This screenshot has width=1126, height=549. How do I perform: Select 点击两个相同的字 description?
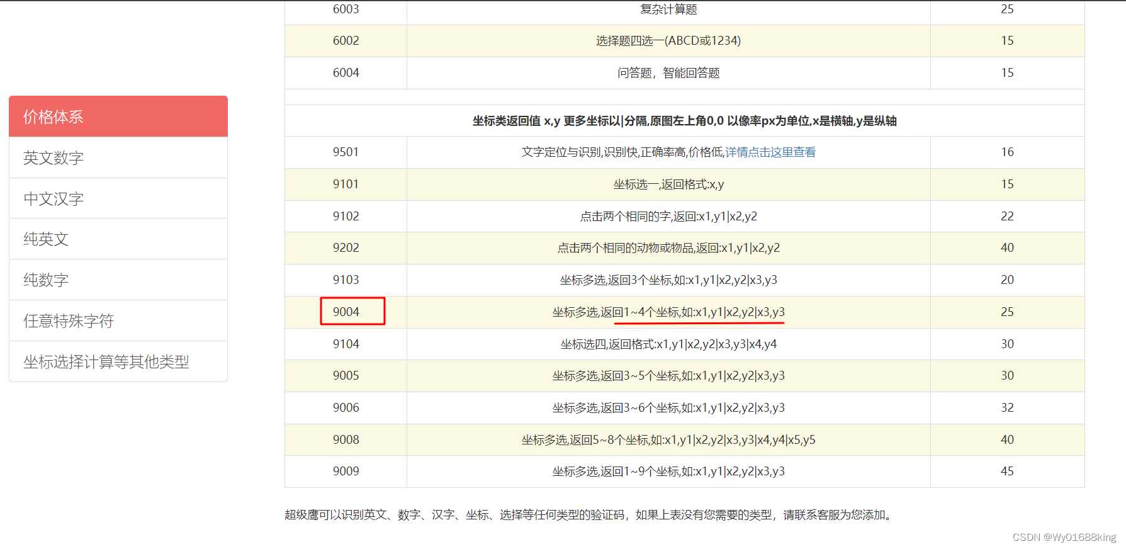click(x=668, y=217)
